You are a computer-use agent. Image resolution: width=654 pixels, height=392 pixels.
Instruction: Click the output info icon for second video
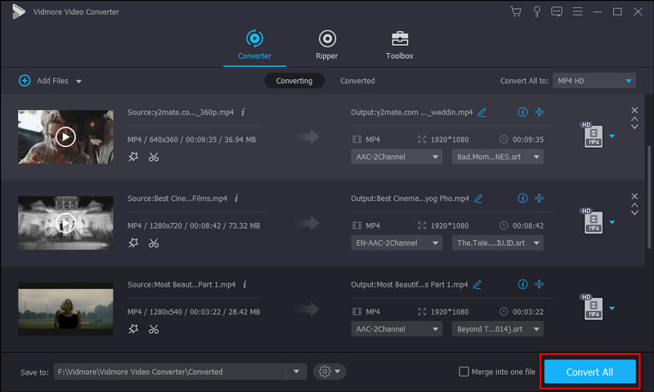pyautogui.click(x=523, y=198)
